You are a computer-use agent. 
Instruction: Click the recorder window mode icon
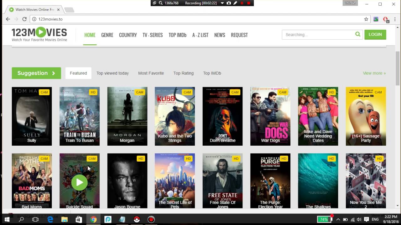(154, 3)
